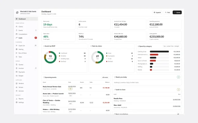Click the 74% RSVPs in card
The image size is (198, 123).
pyautogui.click(x=94, y=36)
